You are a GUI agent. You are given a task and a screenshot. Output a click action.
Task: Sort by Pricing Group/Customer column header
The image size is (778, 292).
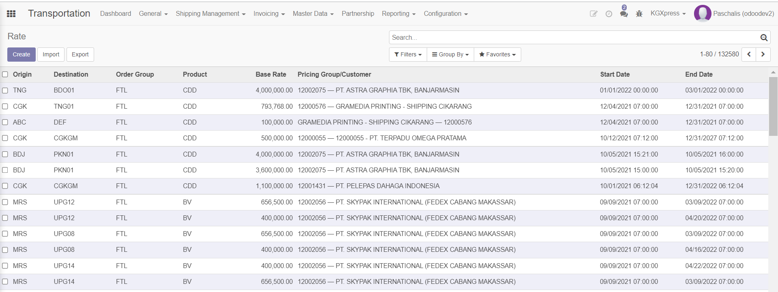click(334, 74)
